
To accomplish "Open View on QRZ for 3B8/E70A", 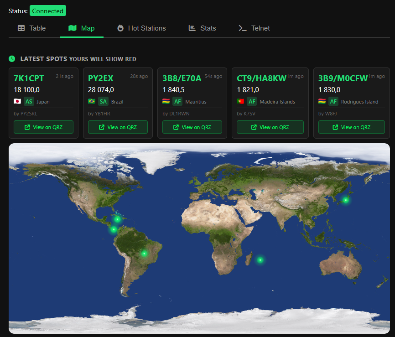I will click(192, 127).
